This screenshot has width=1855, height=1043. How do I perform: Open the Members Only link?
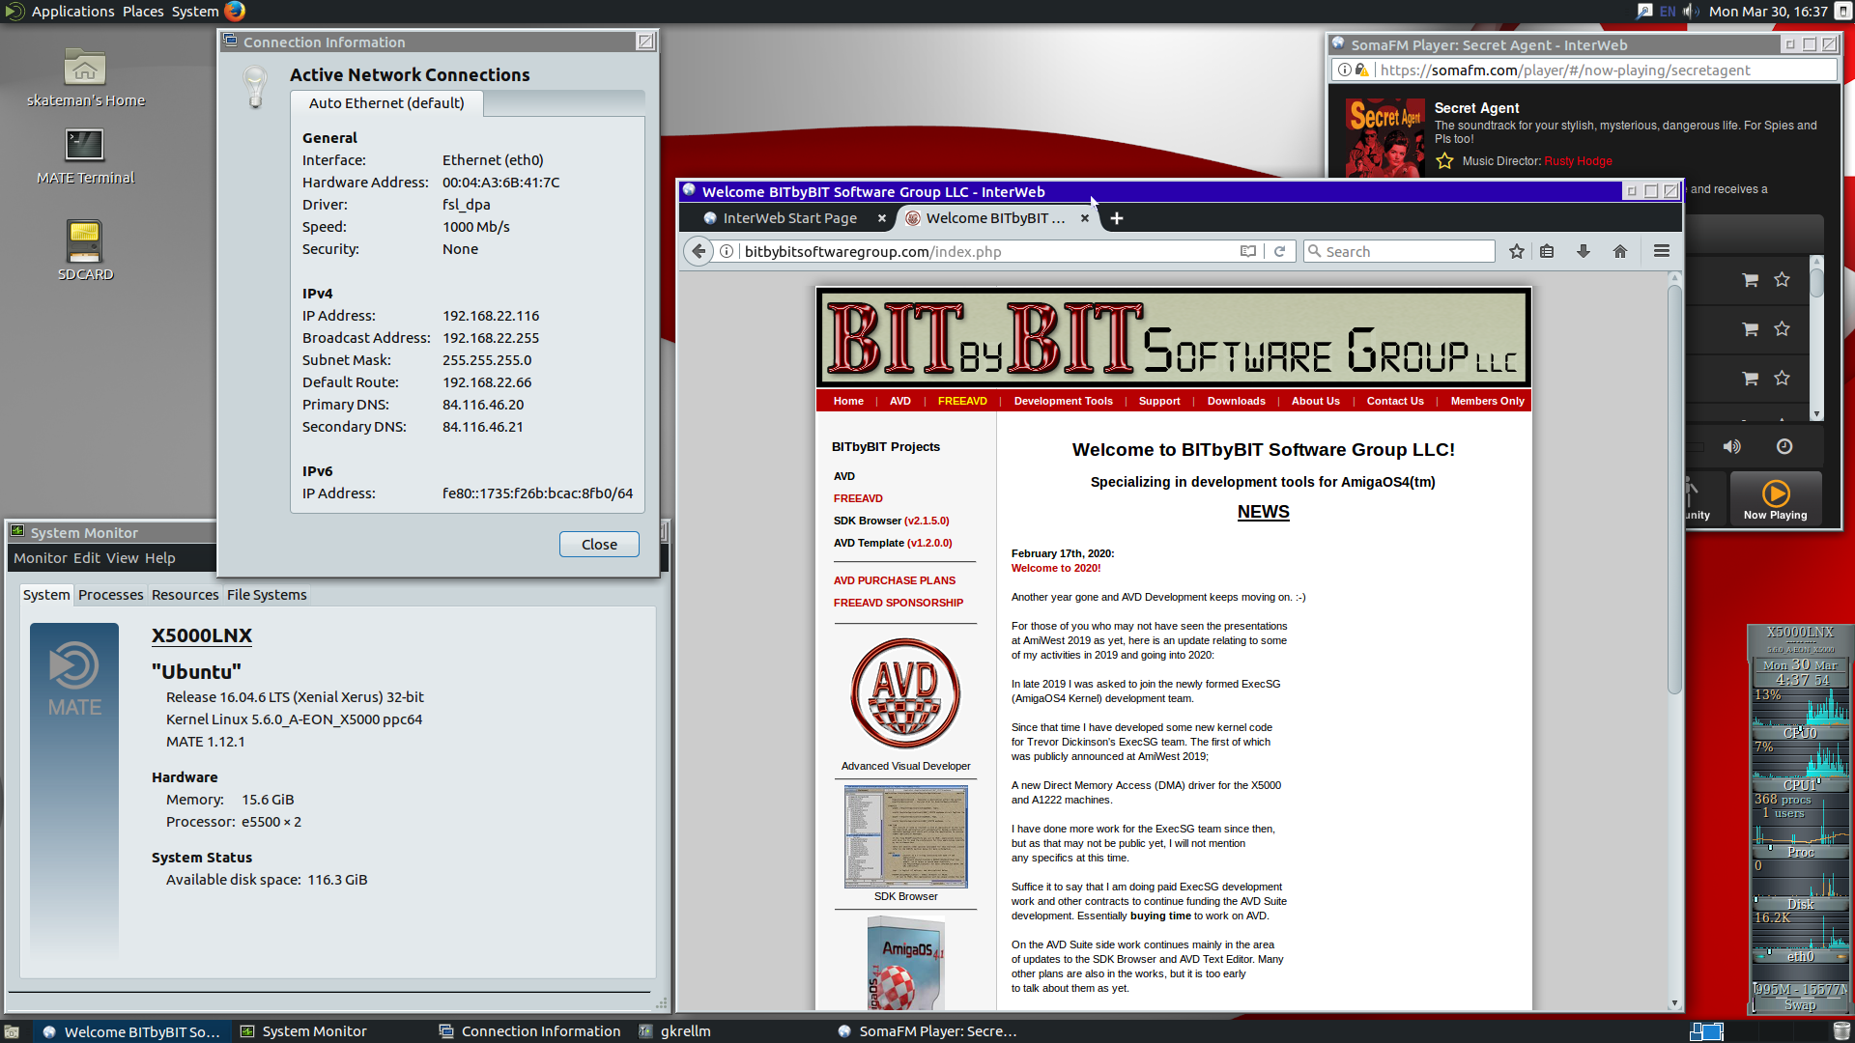tap(1487, 401)
